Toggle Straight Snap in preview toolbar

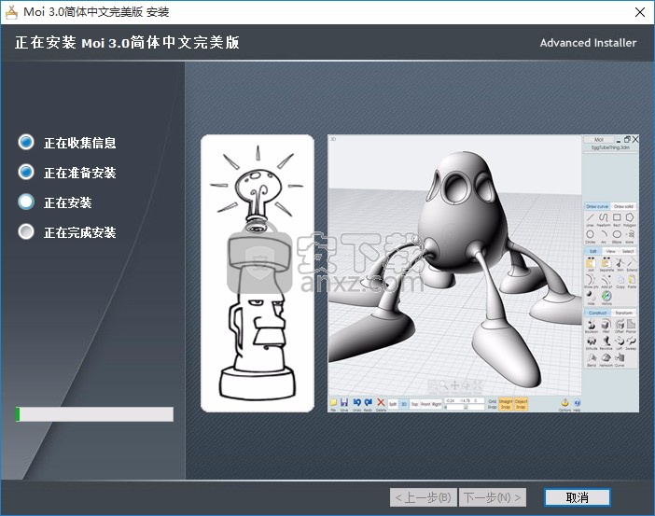click(506, 404)
